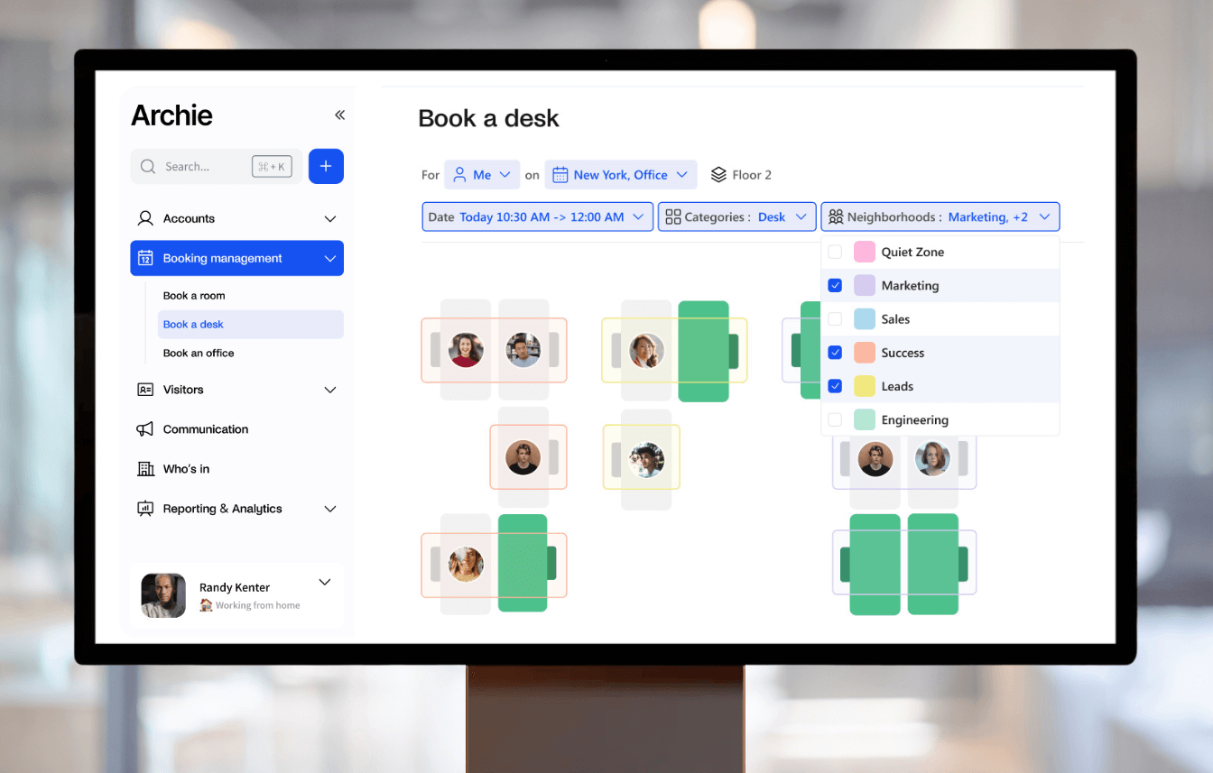This screenshot has width=1213, height=773.
Task: Click the Reporting & Analytics chart icon
Action: tap(145, 509)
